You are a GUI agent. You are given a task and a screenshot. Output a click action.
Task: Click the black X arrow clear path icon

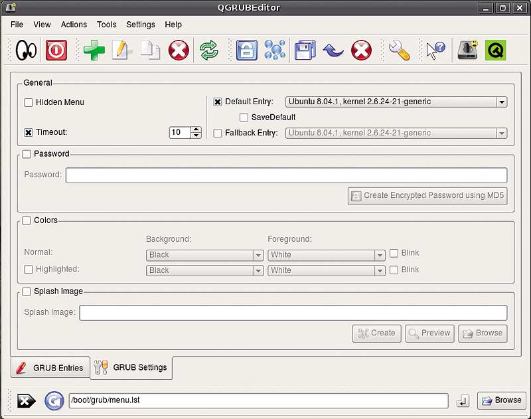(x=27, y=401)
